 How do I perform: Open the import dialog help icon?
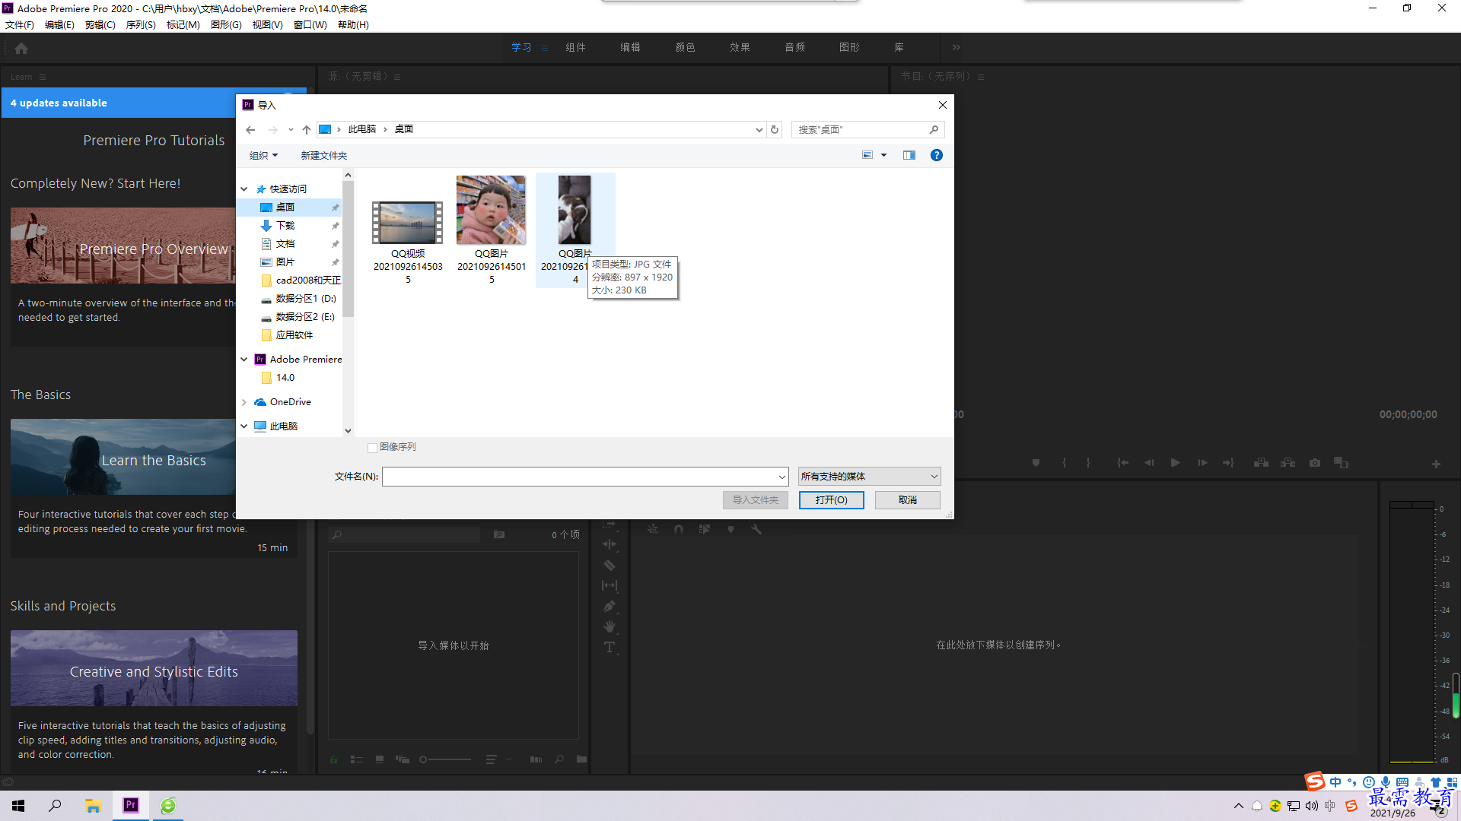pyautogui.click(x=937, y=155)
